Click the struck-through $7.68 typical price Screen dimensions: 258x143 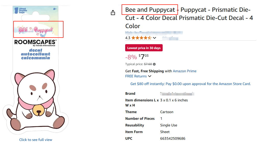[x=148, y=64]
